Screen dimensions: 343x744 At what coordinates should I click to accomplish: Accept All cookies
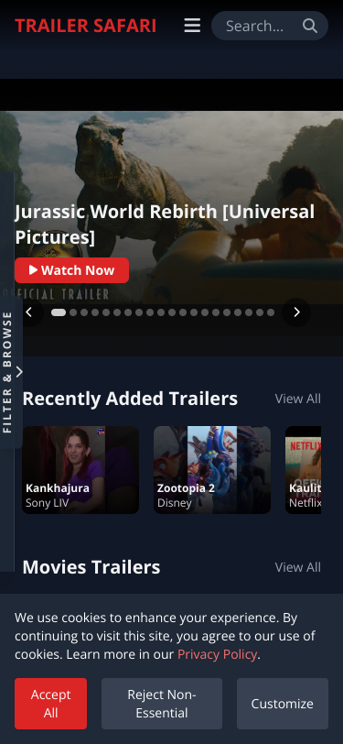(50, 704)
